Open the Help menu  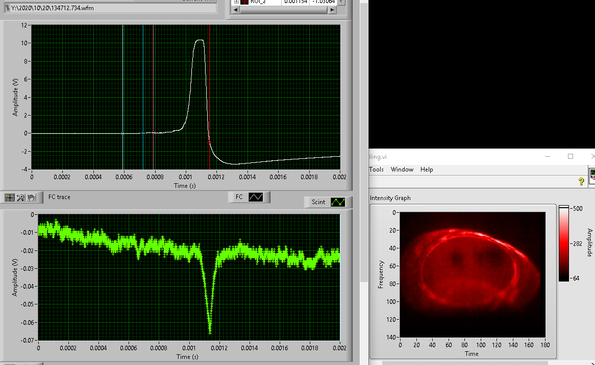[x=427, y=170]
